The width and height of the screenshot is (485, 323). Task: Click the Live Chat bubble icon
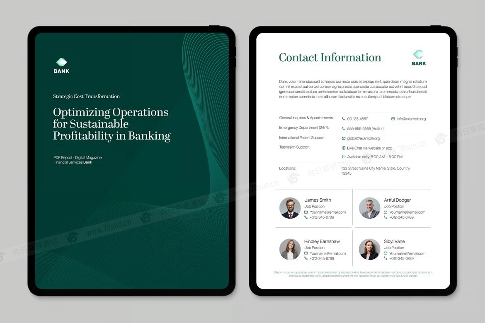point(344,148)
